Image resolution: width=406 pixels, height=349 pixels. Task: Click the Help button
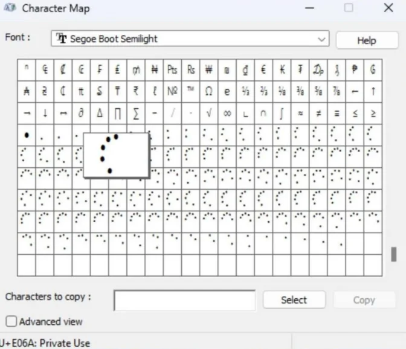[367, 40]
